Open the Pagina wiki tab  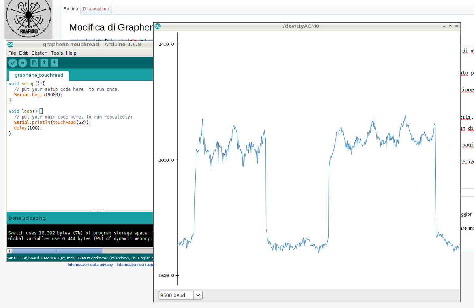71,9
